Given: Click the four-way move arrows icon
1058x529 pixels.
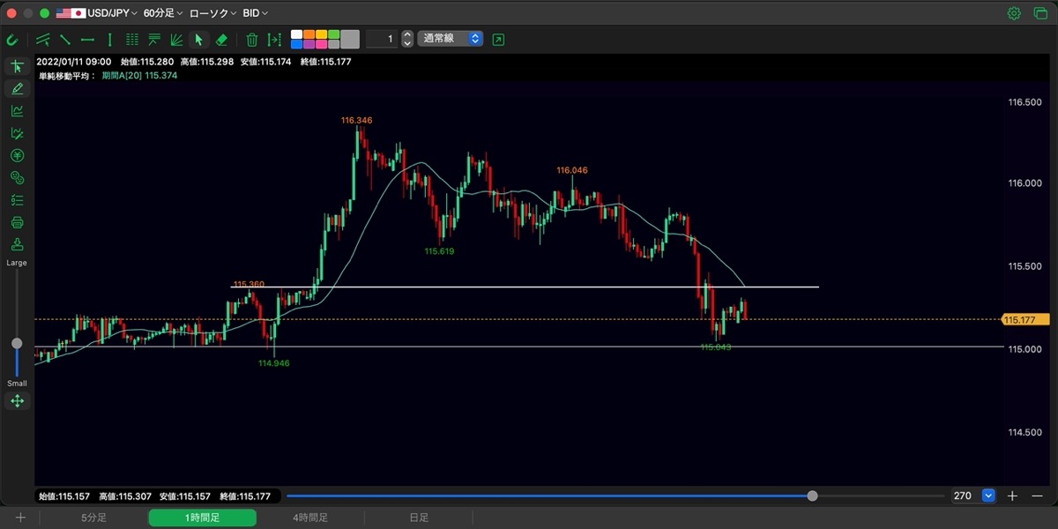Looking at the screenshot, I should (17, 401).
